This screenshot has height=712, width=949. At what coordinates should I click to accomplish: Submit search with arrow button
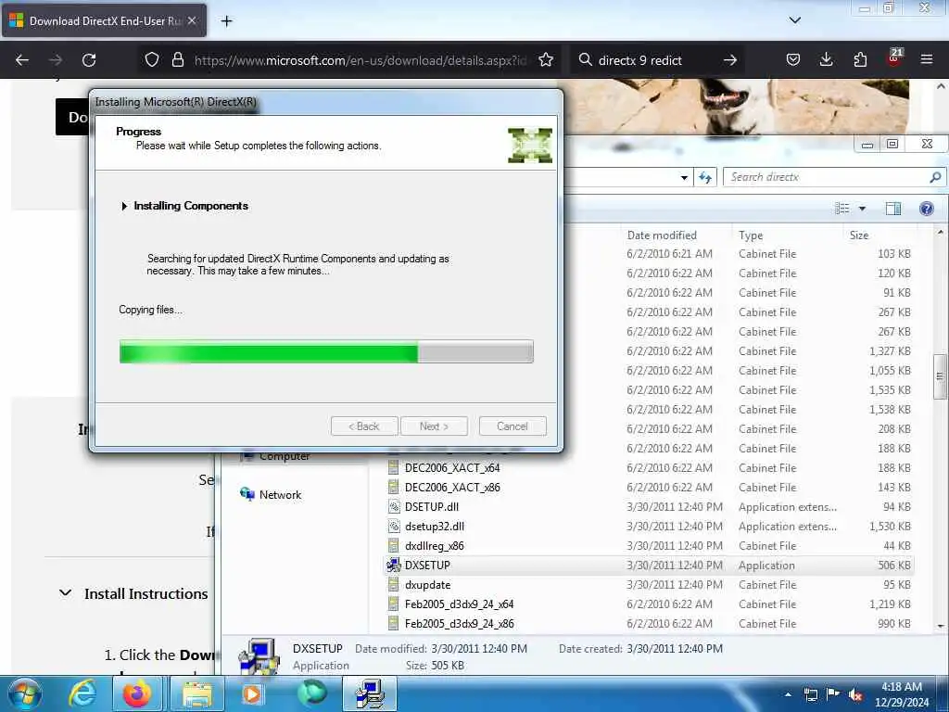coord(730,60)
